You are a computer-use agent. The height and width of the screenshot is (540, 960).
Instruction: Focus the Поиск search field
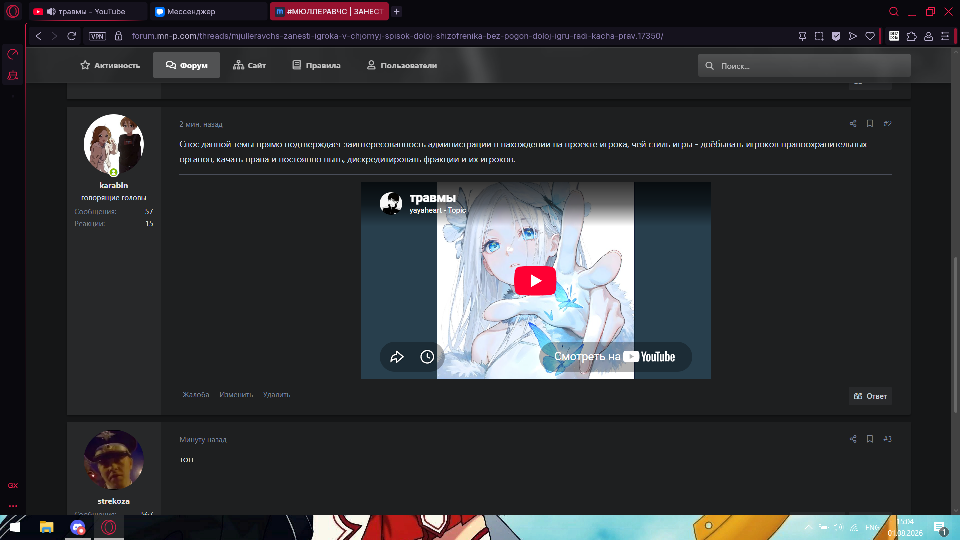coord(804,66)
